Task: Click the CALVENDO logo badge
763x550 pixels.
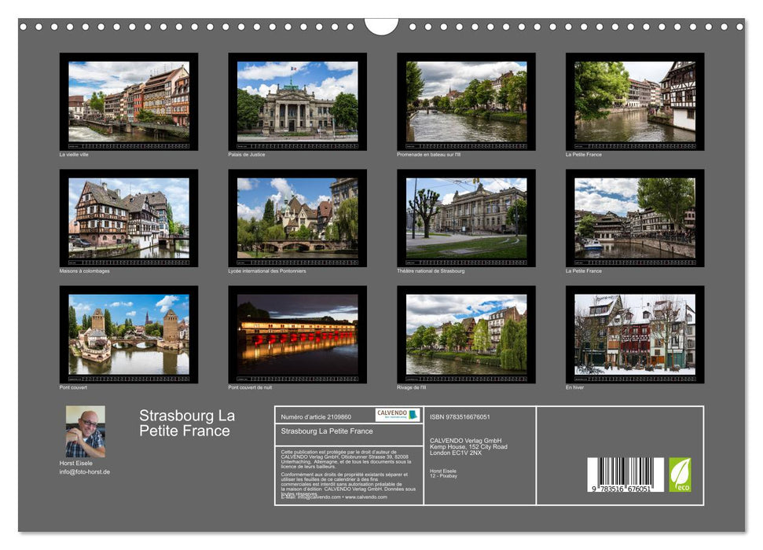Action: (x=397, y=415)
